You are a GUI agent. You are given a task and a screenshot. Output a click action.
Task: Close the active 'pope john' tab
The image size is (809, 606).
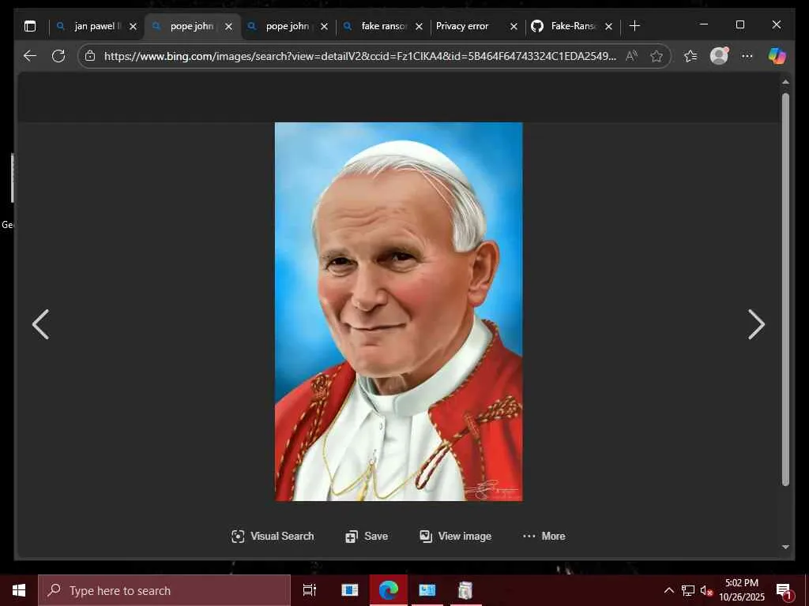tap(228, 26)
